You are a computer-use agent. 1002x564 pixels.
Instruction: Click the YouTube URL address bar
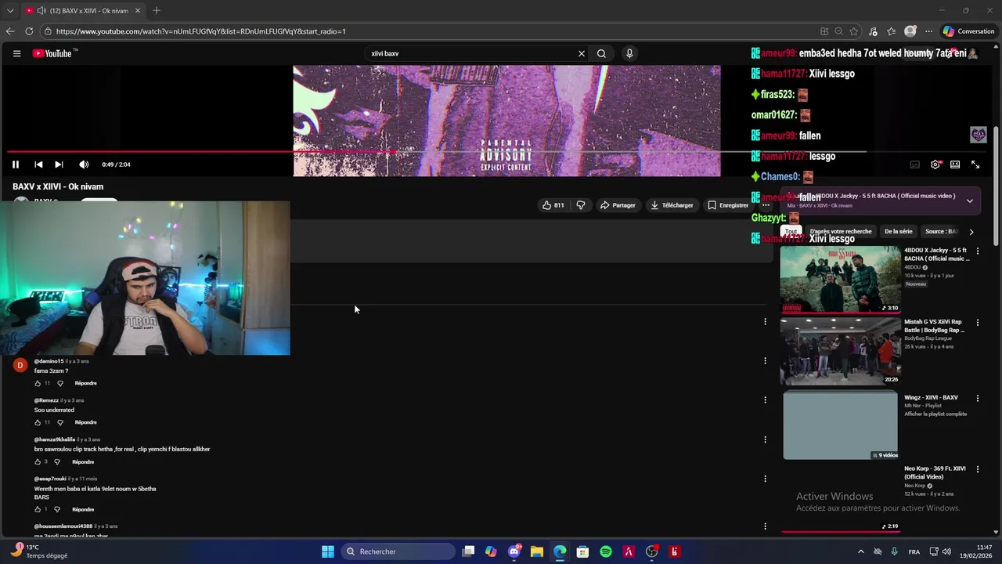pyautogui.click(x=431, y=31)
